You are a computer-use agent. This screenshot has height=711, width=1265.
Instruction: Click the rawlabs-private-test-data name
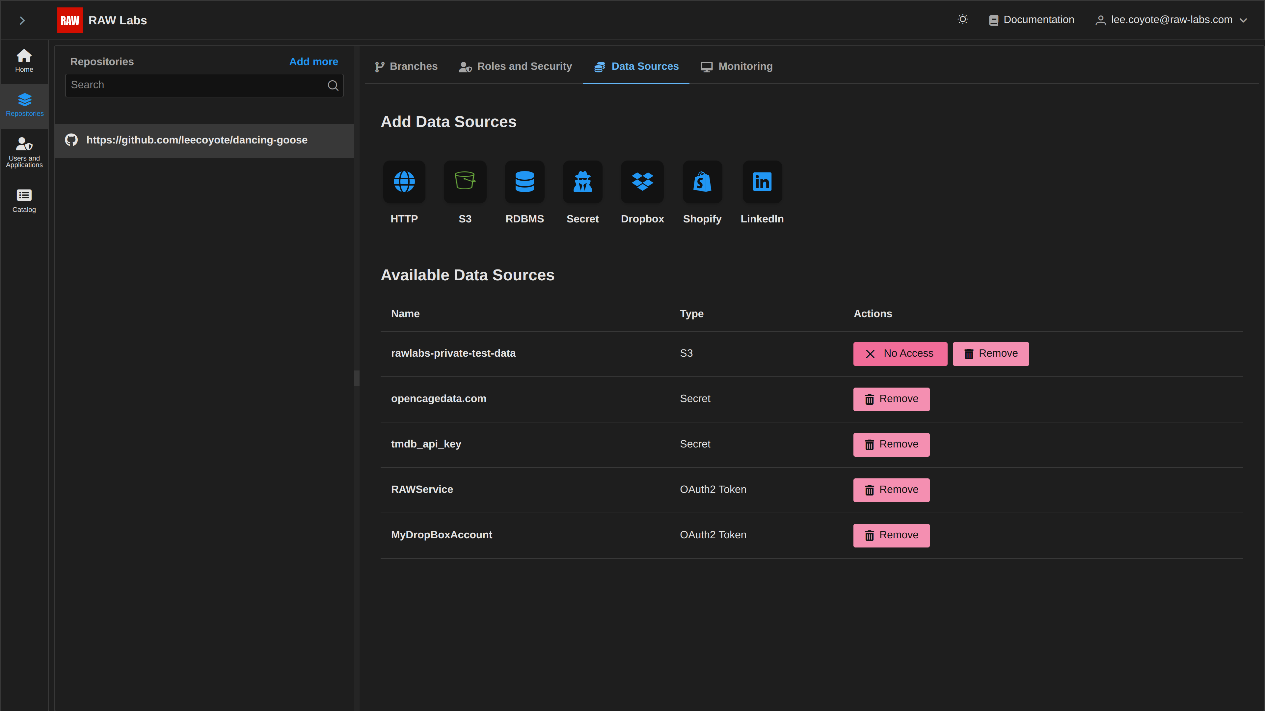point(453,353)
